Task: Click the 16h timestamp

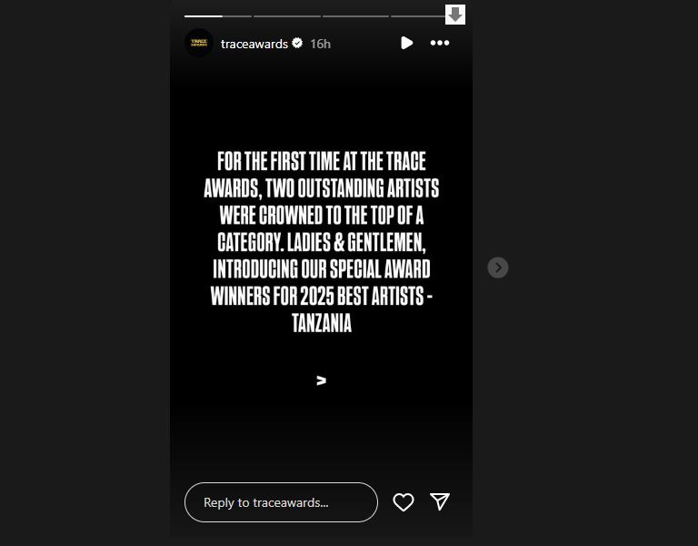Action: (x=321, y=44)
